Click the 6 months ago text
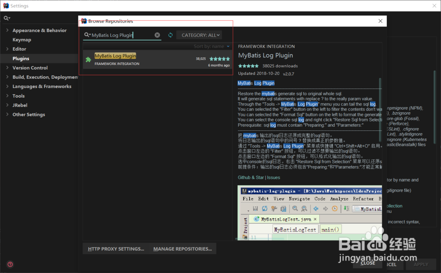 (219, 65)
